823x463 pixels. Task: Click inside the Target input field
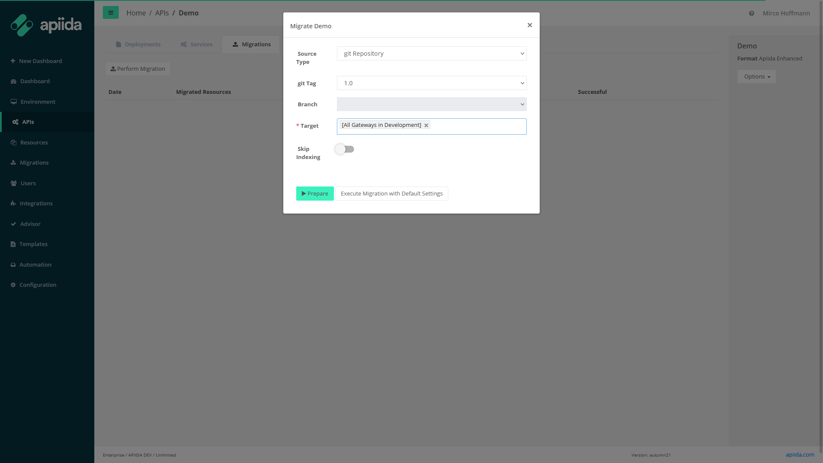click(x=478, y=126)
